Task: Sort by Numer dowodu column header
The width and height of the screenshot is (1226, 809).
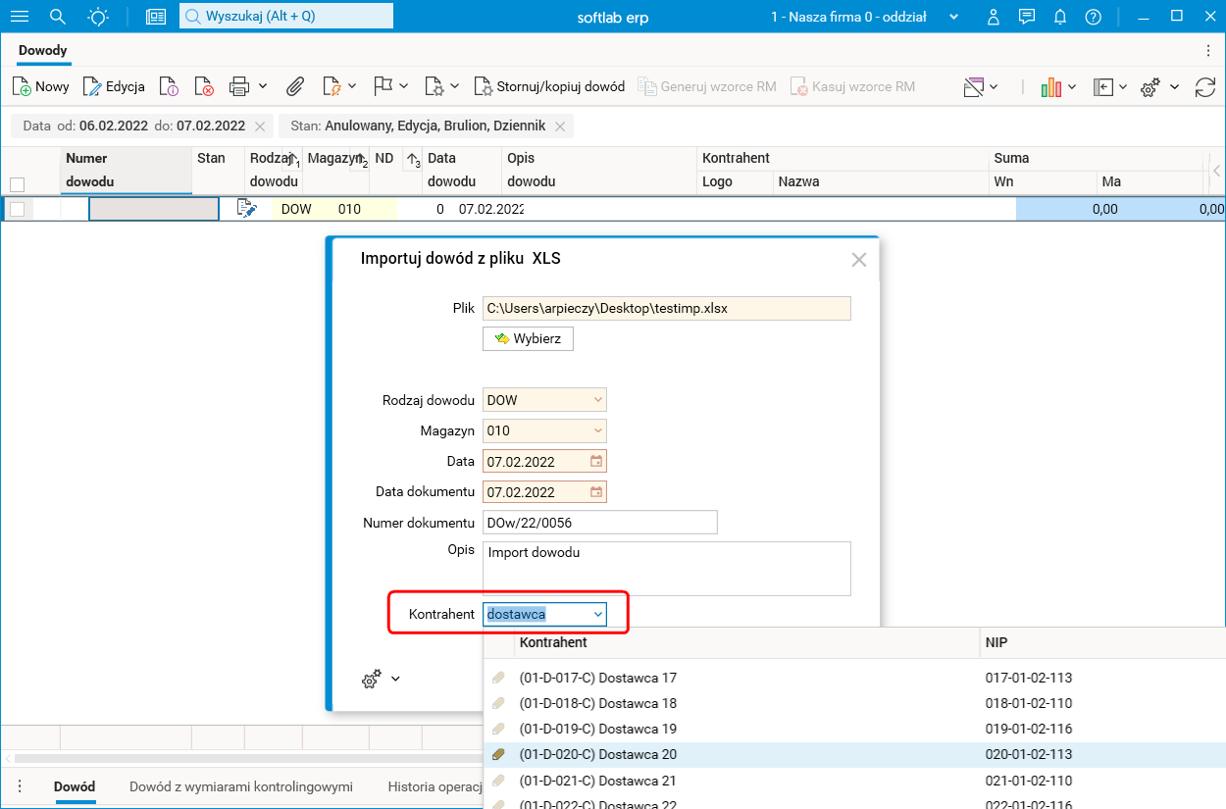Action: (x=126, y=170)
